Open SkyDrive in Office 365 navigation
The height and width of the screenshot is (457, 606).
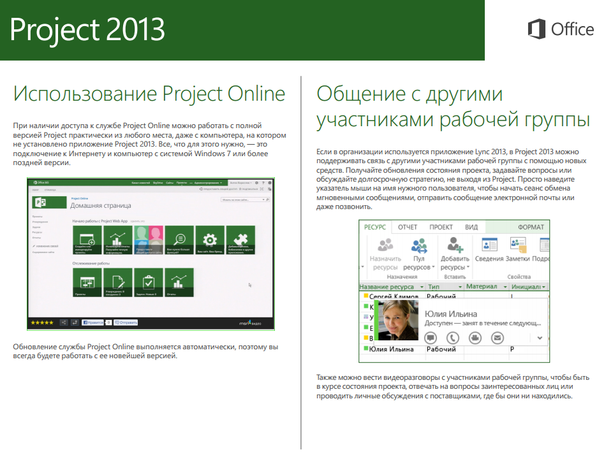158,183
